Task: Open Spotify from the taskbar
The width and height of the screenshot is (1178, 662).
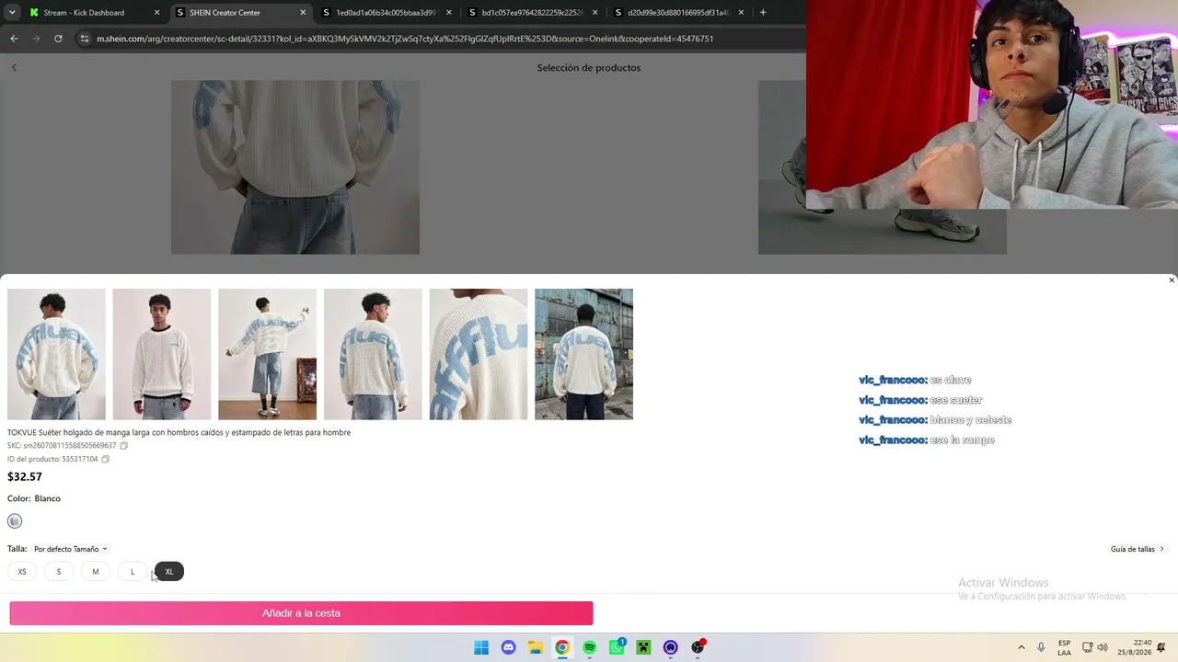Action: [590, 647]
